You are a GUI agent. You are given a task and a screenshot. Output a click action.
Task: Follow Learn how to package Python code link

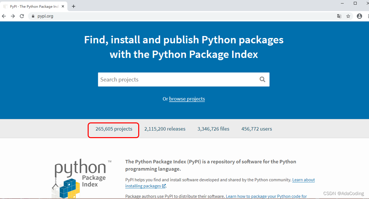coord(266,196)
